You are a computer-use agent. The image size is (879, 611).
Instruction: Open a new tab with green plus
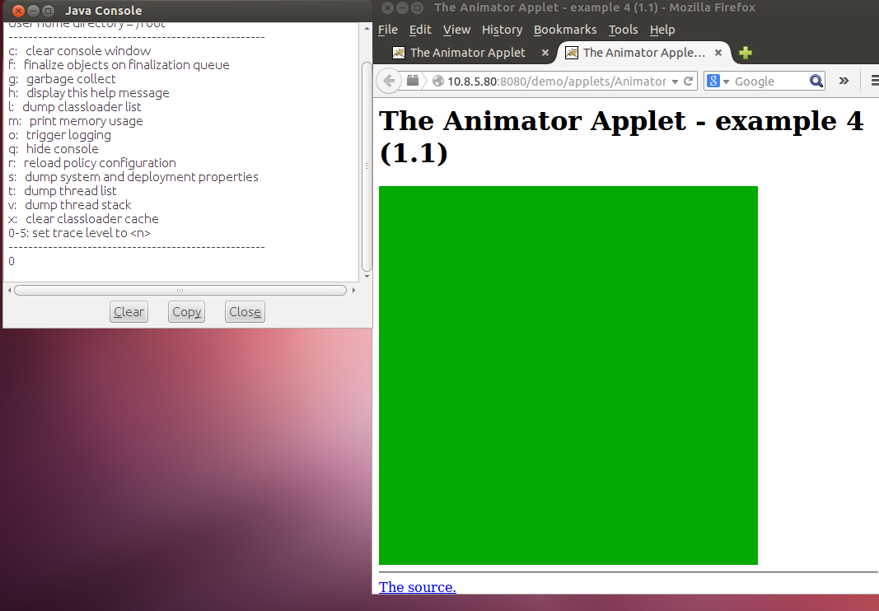pyautogui.click(x=745, y=53)
